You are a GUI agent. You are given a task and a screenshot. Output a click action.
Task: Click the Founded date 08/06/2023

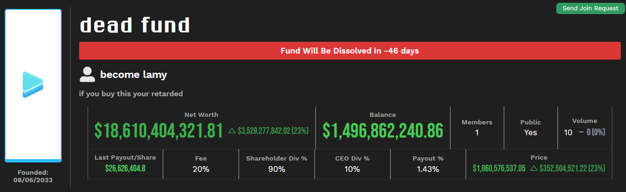pos(33,180)
